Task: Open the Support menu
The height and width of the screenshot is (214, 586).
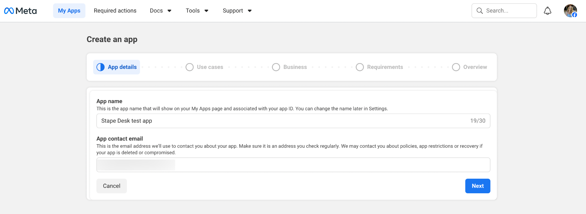Action: 237,11
